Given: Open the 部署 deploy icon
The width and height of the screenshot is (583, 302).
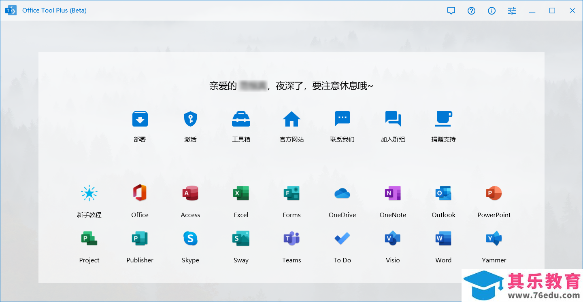Looking at the screenshot, I should point(140,119).
